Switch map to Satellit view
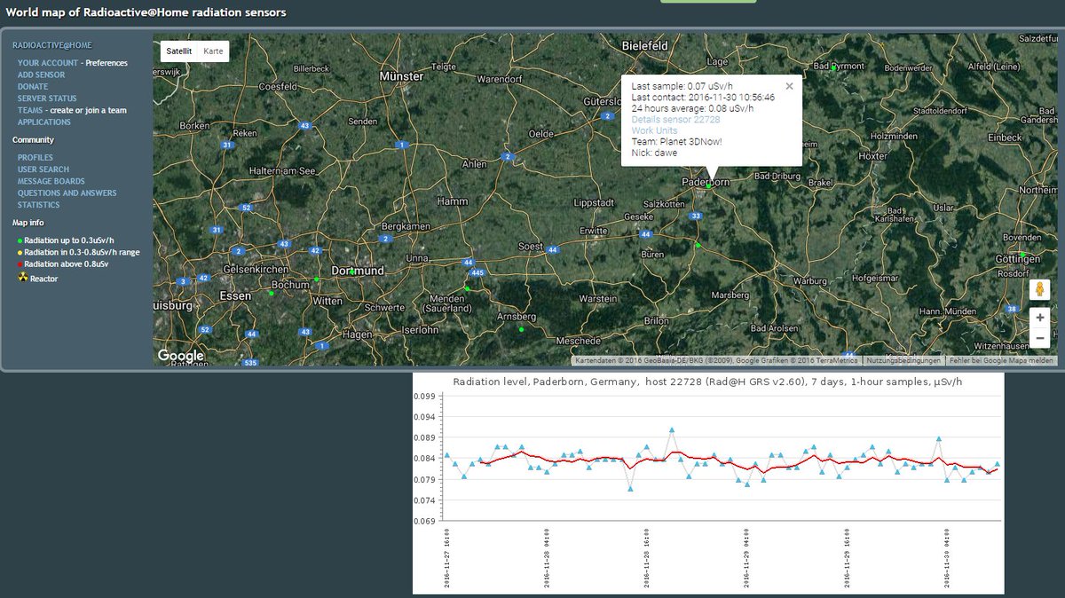Image resolution: width=1065 pixels, height=598 pixels. tap(179, 51)
